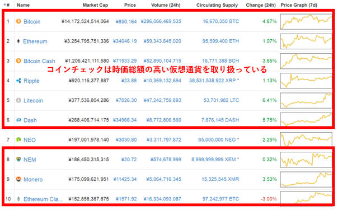The width and height of the screenshot is (338, 210).
Task: Open Bitcoin 7-day price graph thumbnail
Action: [x=306, y=22]
